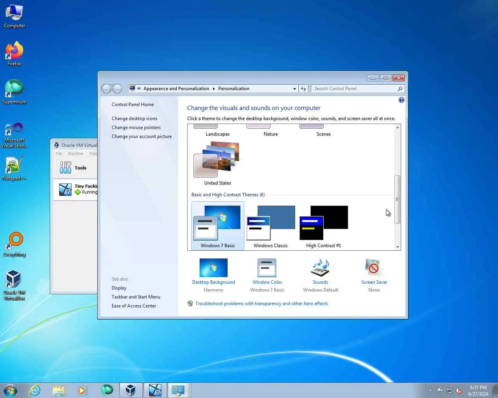The height and width of the screenshot is (398, 498).
Task: Click theme list scroll up arrow
Action: tap(397, 127)
